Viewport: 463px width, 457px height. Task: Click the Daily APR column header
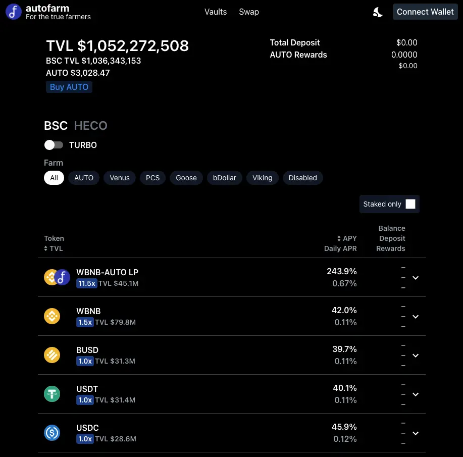point(340,248)
